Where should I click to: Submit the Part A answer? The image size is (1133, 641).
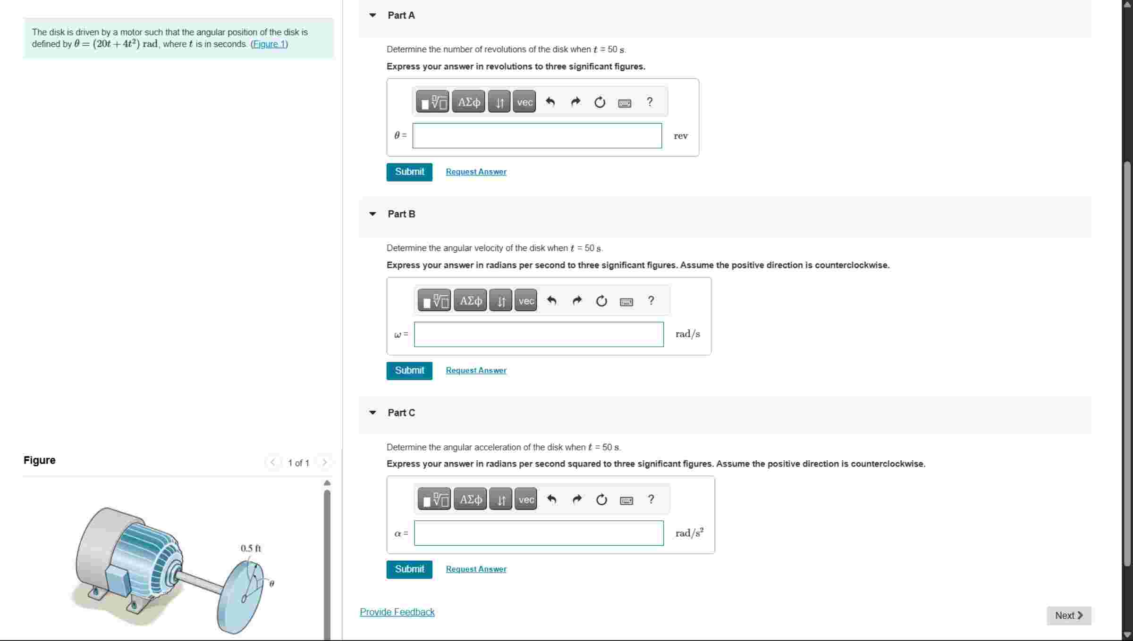pos(409,172)
